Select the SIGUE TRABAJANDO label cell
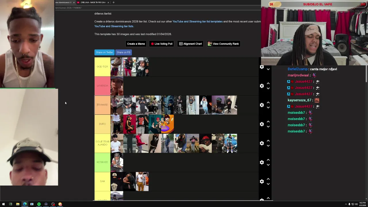 tap(102, 143)
